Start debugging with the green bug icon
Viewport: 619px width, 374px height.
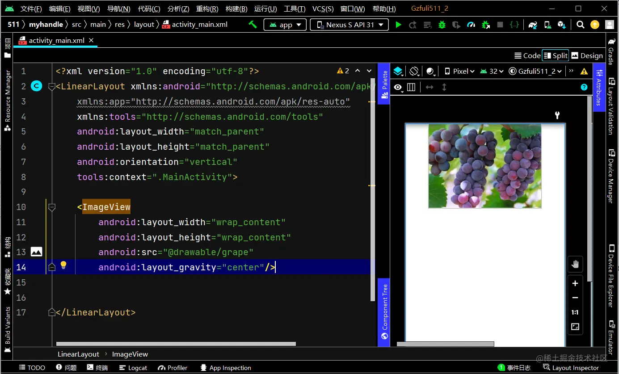click(x=442, y=25)
